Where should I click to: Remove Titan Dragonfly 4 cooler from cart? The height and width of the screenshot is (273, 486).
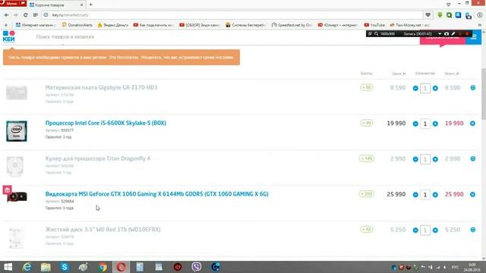coord(472,158)
